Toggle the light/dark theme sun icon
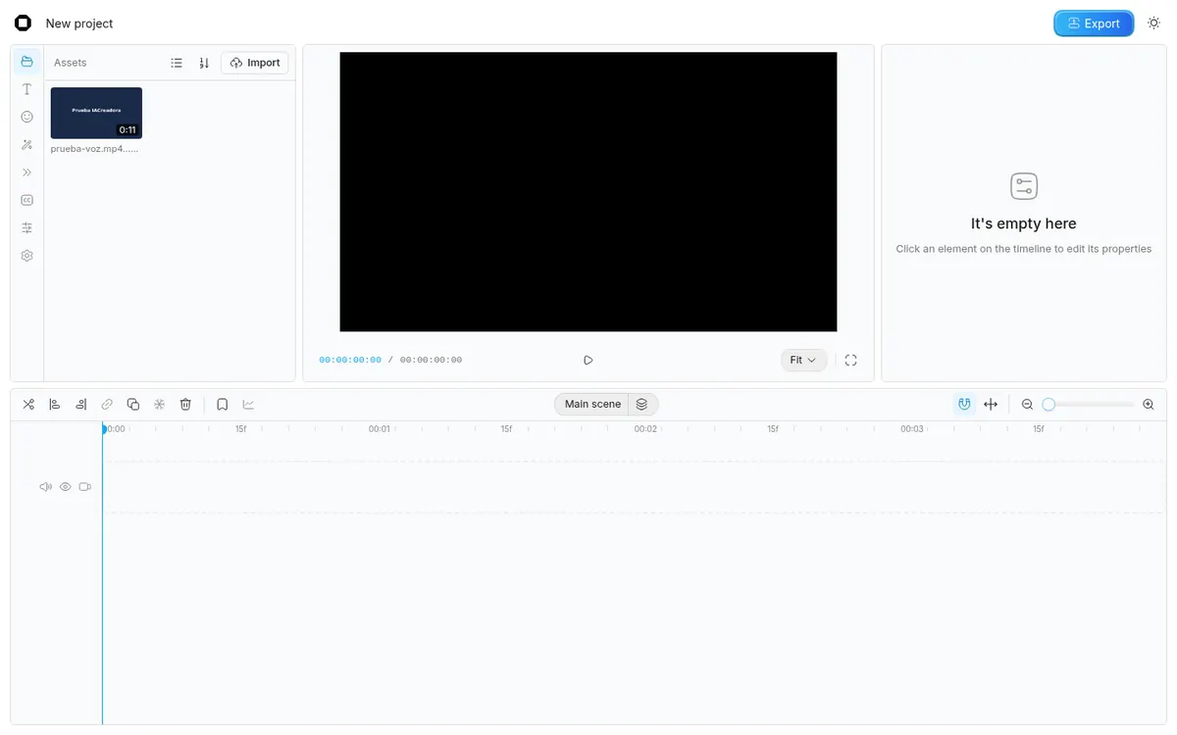Viewport: 1177px width, 735px height. 1153,24
